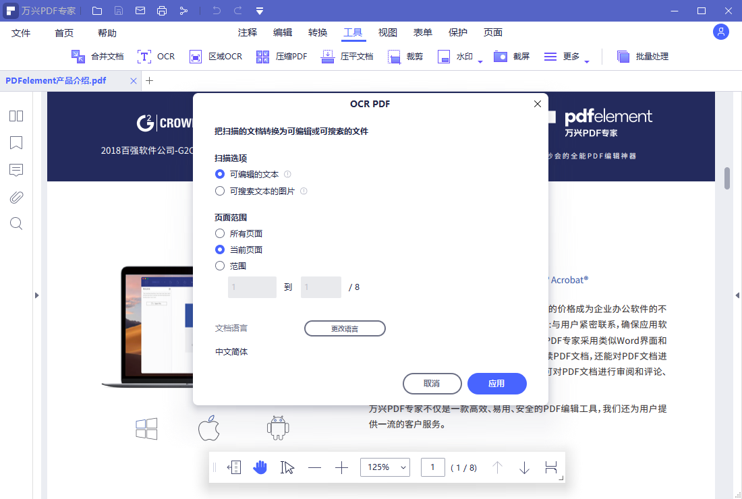This screenshot has height=499, width=742.
Task: Expand the left panel arrow
Action: pos(37,295)
